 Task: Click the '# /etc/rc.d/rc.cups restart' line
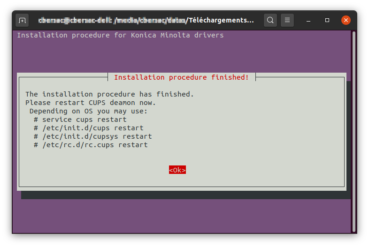91,145
